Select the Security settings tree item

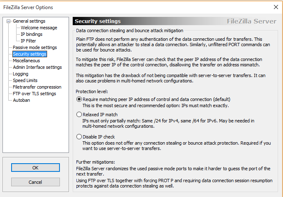(x=30, y=54)
